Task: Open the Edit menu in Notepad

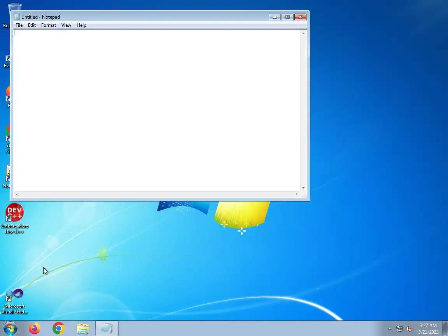Action: pyautogui.click(x=32, y=25)
